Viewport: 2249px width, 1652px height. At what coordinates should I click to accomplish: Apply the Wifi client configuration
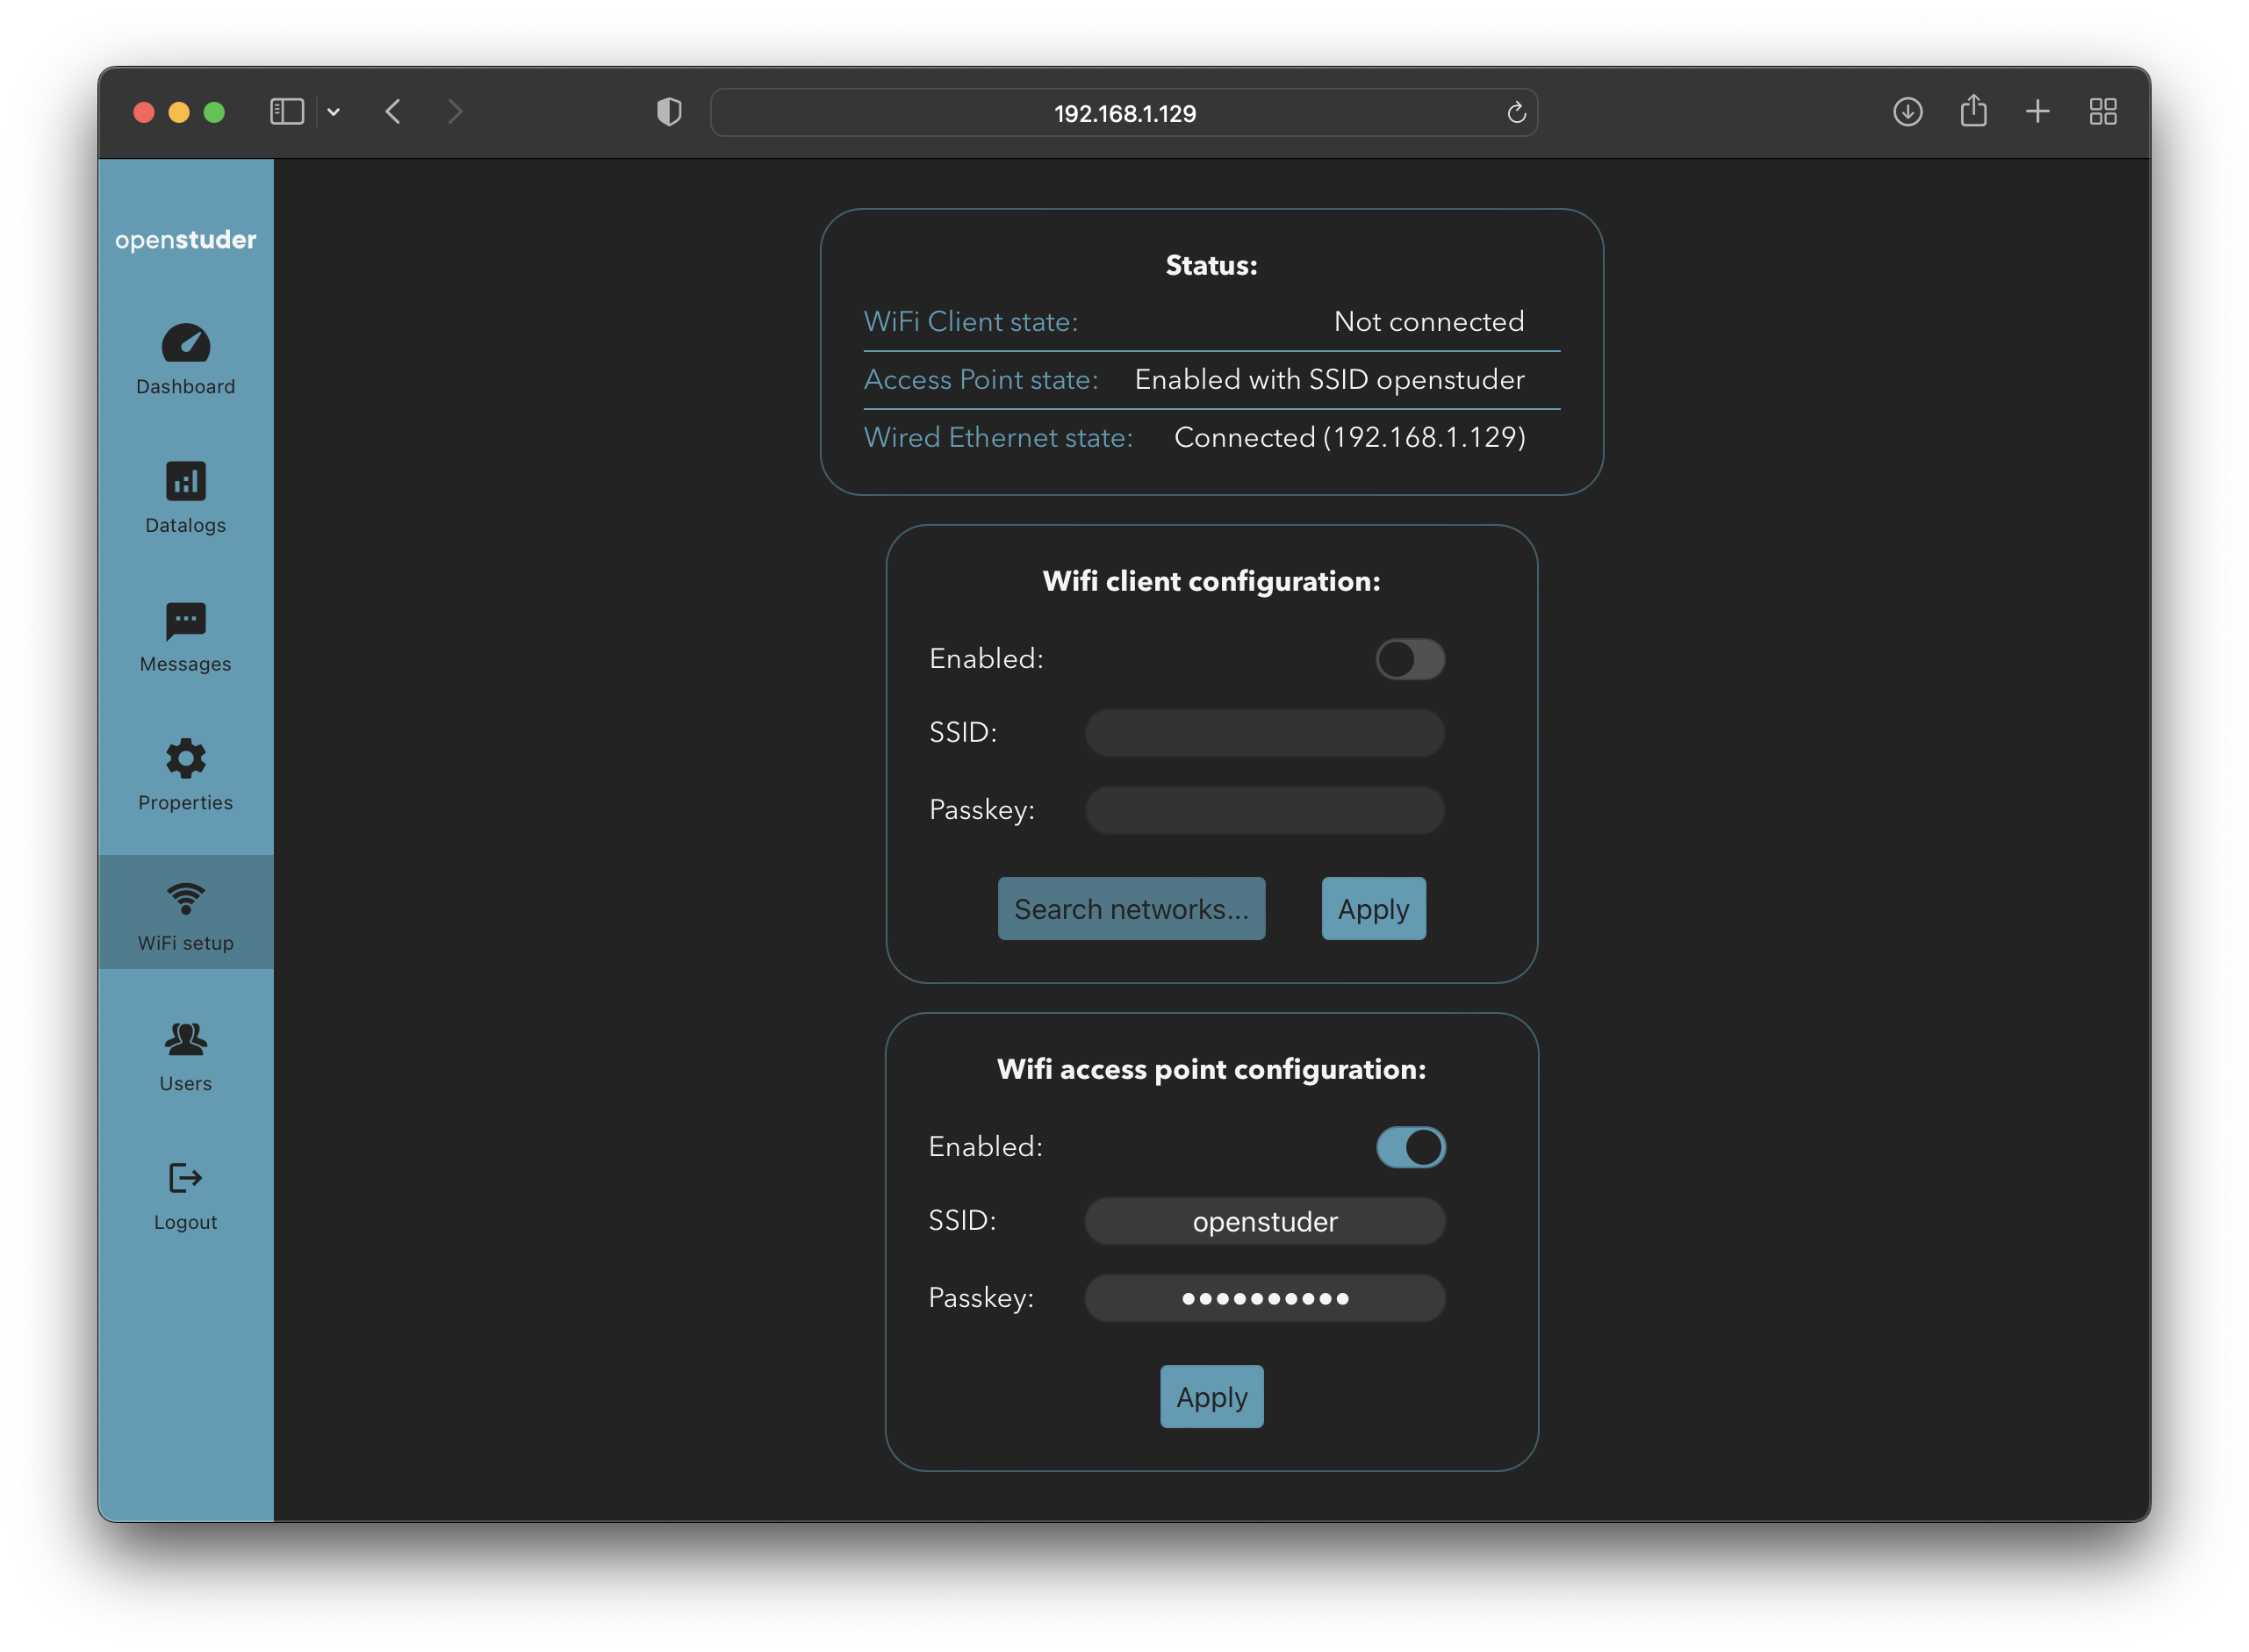point(1373,909)
